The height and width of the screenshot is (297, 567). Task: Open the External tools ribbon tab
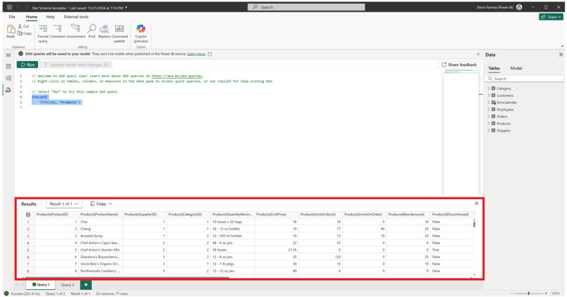click(x=76, y=17)
